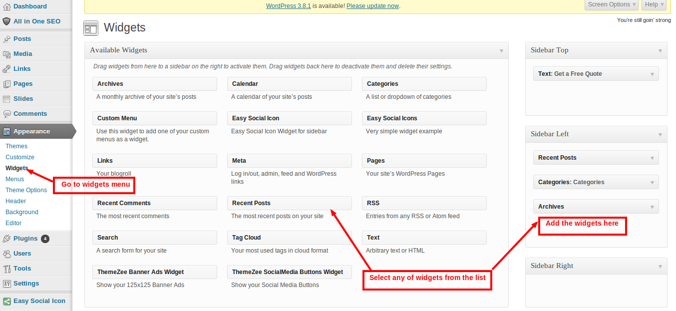The image size is (676, 311).
Task: Open the Theme Options submenu item
Action: (x=26, y=190)
